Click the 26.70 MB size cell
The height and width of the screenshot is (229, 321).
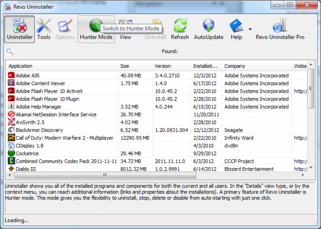pyautogui.click(x=131, y=114)
